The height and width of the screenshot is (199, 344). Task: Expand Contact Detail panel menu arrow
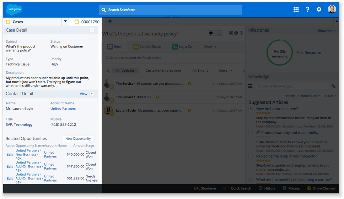point(92,94)
